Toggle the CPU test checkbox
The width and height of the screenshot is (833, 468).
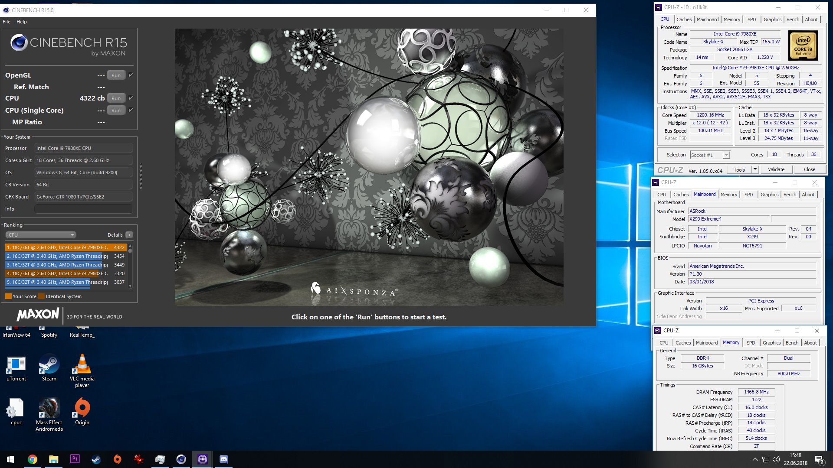pos(131,97)
